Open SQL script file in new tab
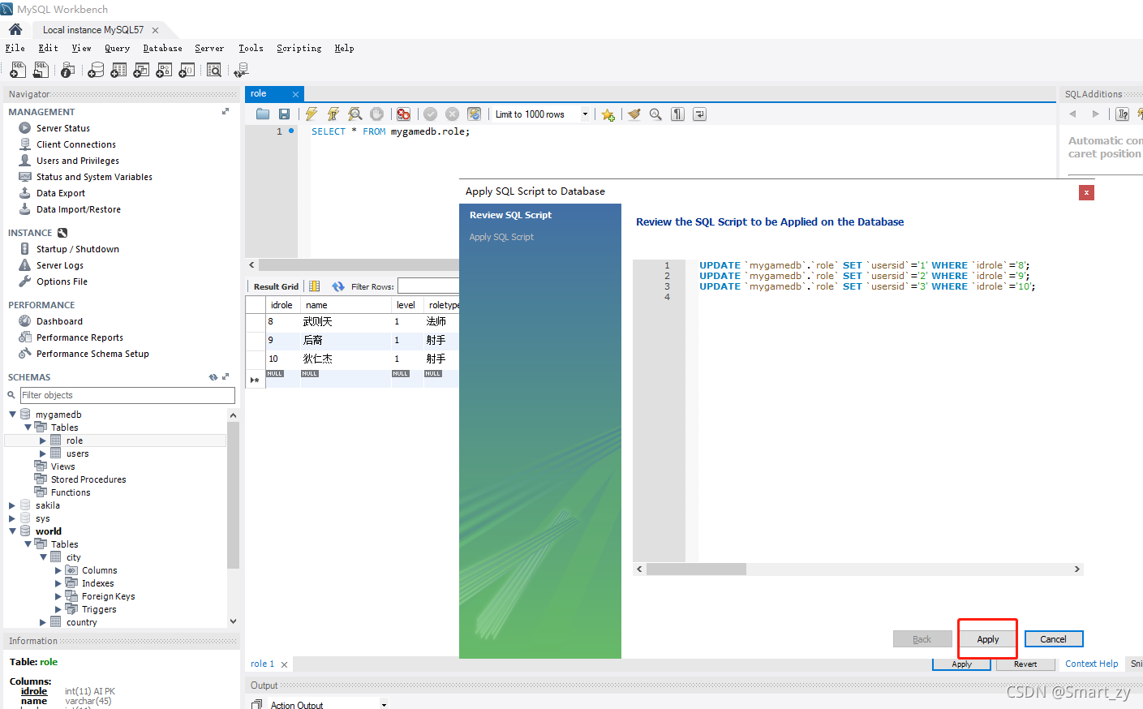 coord(41,71)
